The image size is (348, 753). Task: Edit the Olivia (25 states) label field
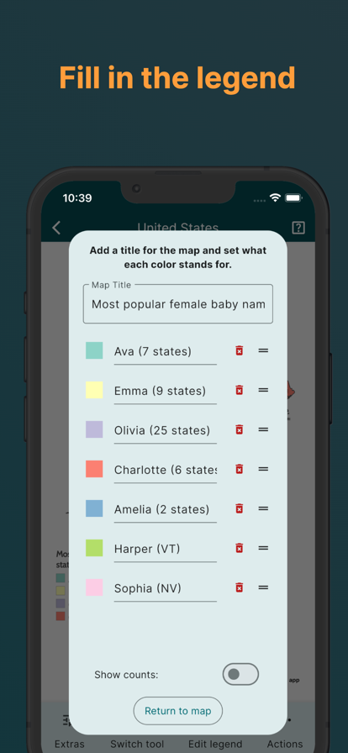click(166, 431)
